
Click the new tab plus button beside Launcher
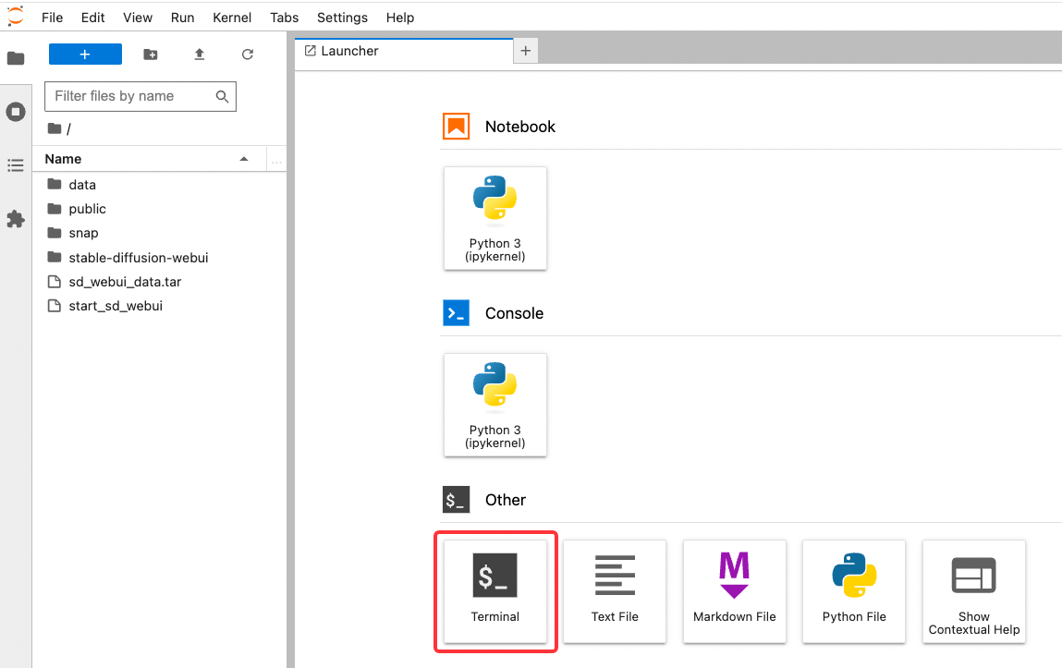(x=526, y=52)
